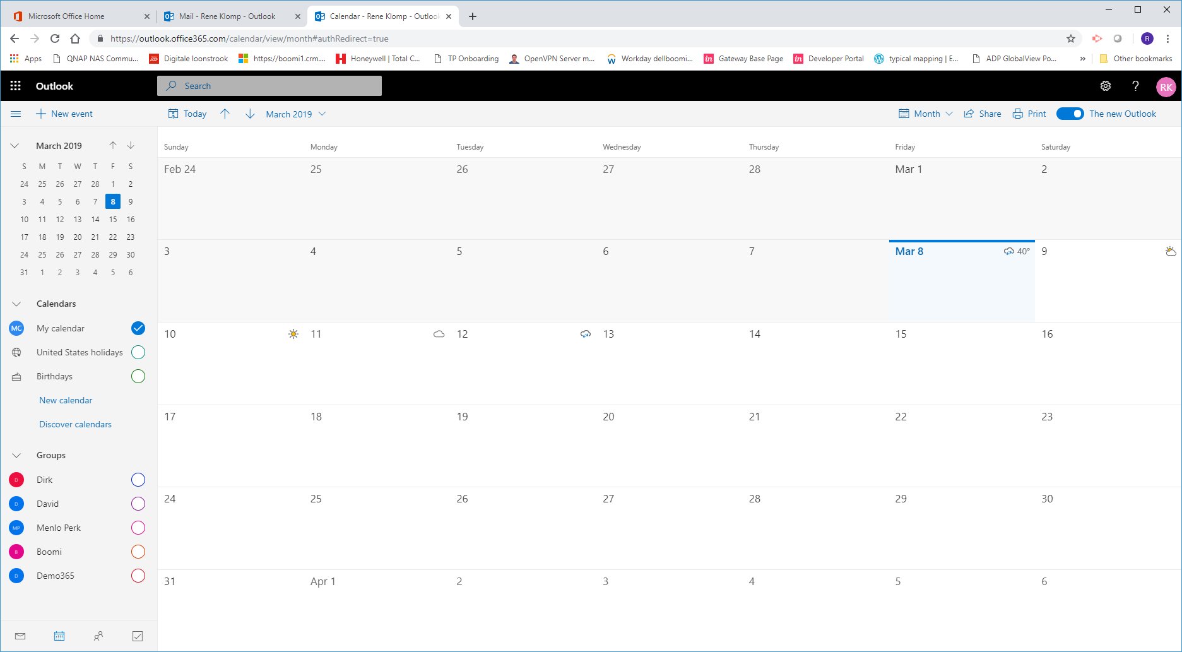Switch to Mail - Rene Klomp browser tab
This screenshot has height=652, width=1182.
(227, 16)
